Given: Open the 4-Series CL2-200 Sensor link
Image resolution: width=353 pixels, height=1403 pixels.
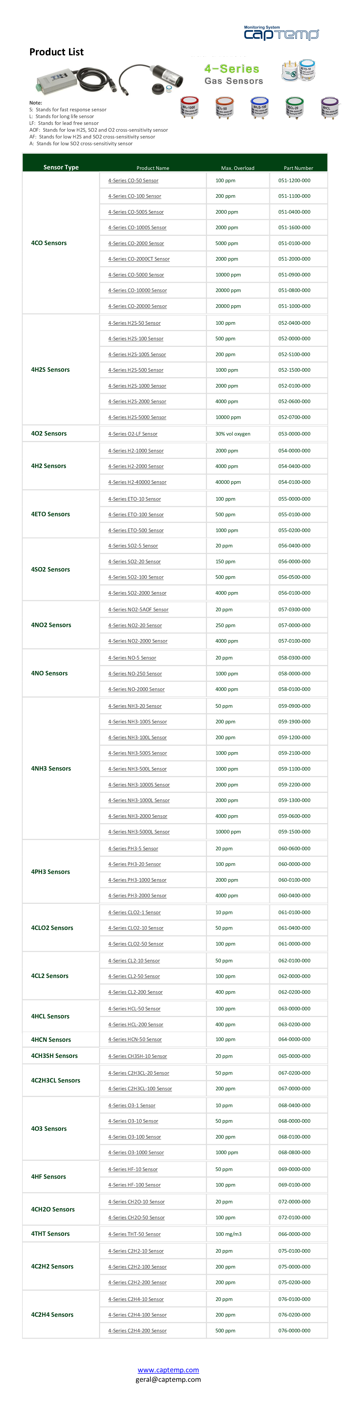Looking at the screenshot, I should [x=135, y=992].
